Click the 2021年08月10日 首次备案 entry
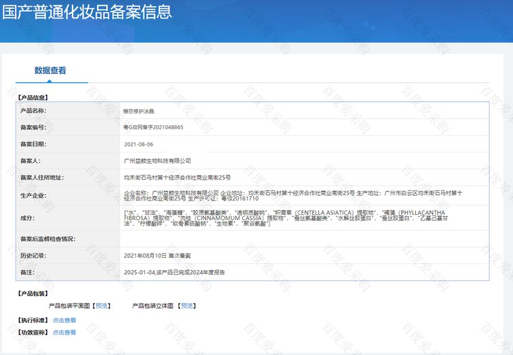This screenshot has height=355, width=513. [x=157, y=256]
